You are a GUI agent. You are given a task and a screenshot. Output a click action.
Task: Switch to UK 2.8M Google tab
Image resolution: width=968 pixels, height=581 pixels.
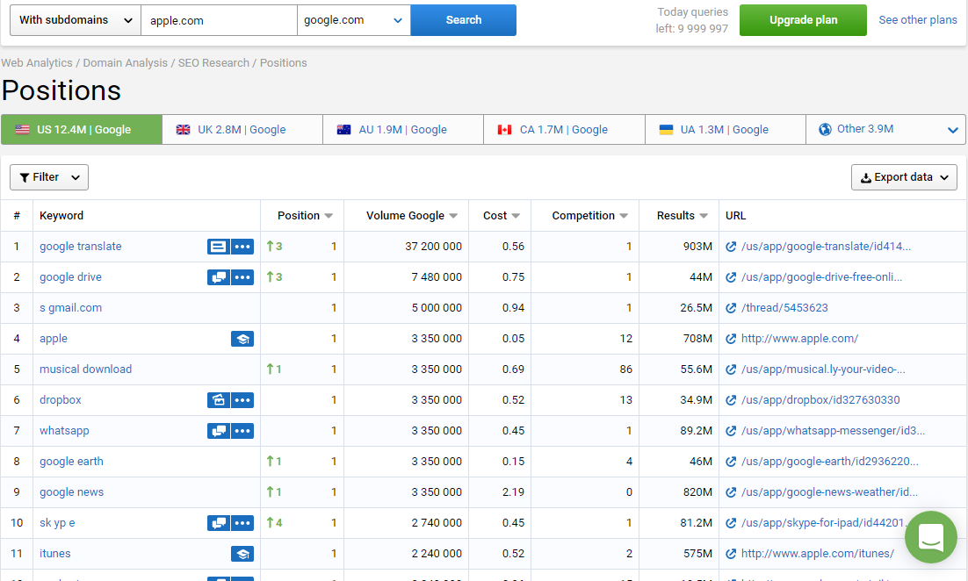(242, 130)
